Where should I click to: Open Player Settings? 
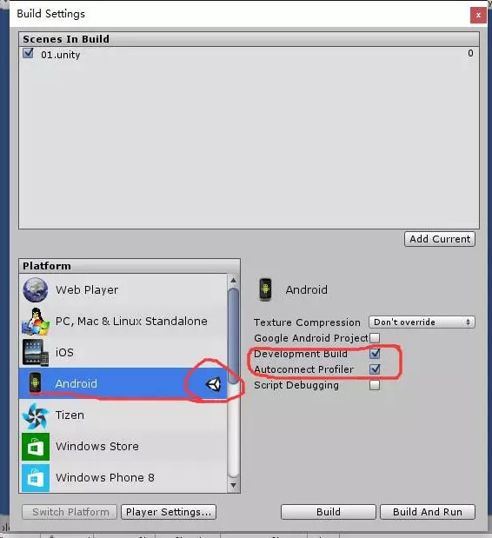pyautogui.click(x=169, y=512)
